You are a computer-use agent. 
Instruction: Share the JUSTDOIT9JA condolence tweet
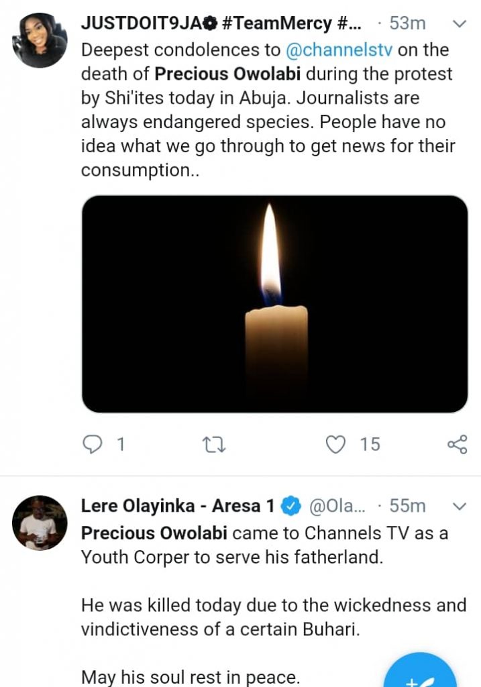[x=456, y=444]
